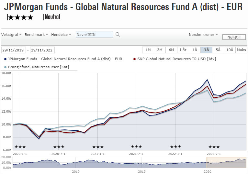The image size is (248, 174).
Task: Click star rating marker at 2020-1-1
Action: [x=20, y=147]
